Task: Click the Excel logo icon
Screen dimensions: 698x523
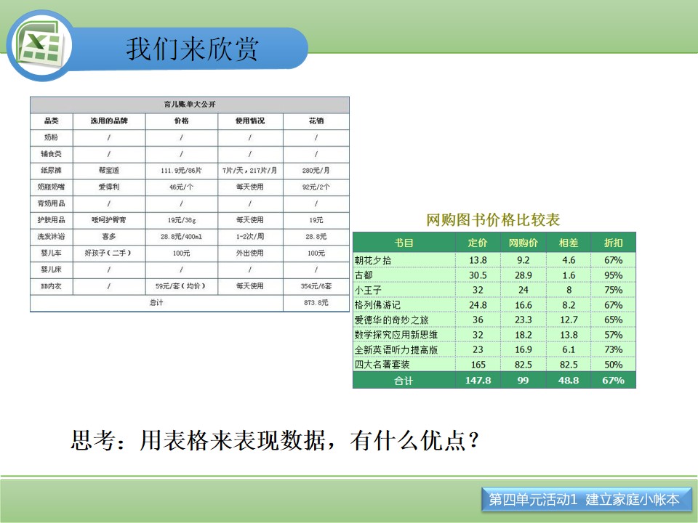Action: 39,46
